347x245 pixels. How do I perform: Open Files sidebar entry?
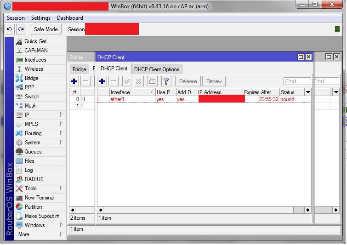click(40, 161)
